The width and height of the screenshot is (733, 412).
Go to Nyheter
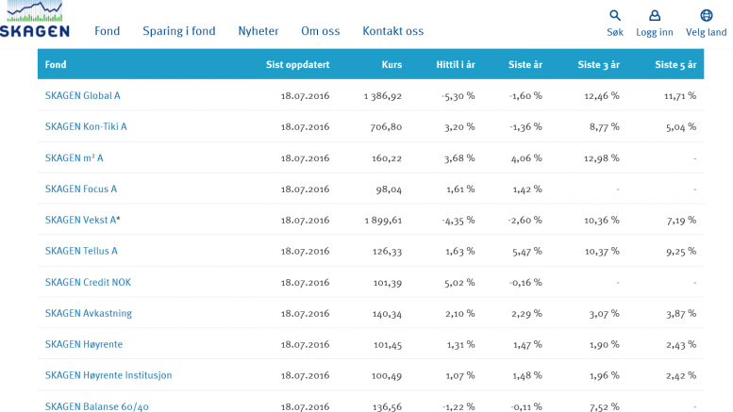258,31
